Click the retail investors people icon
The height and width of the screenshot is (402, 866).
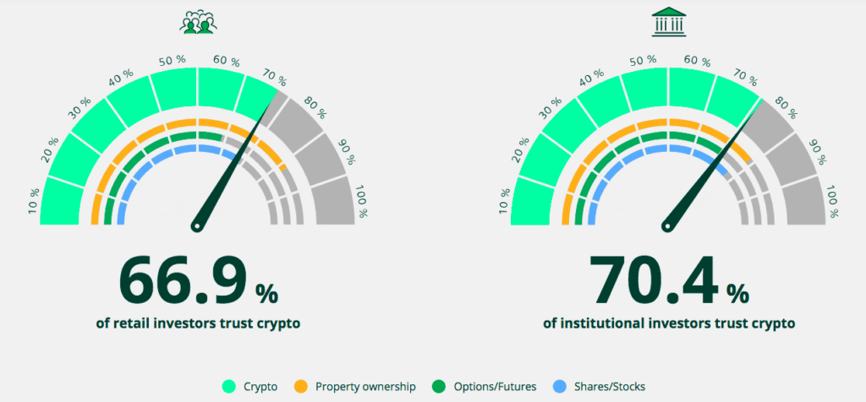[x=198, y=22]
